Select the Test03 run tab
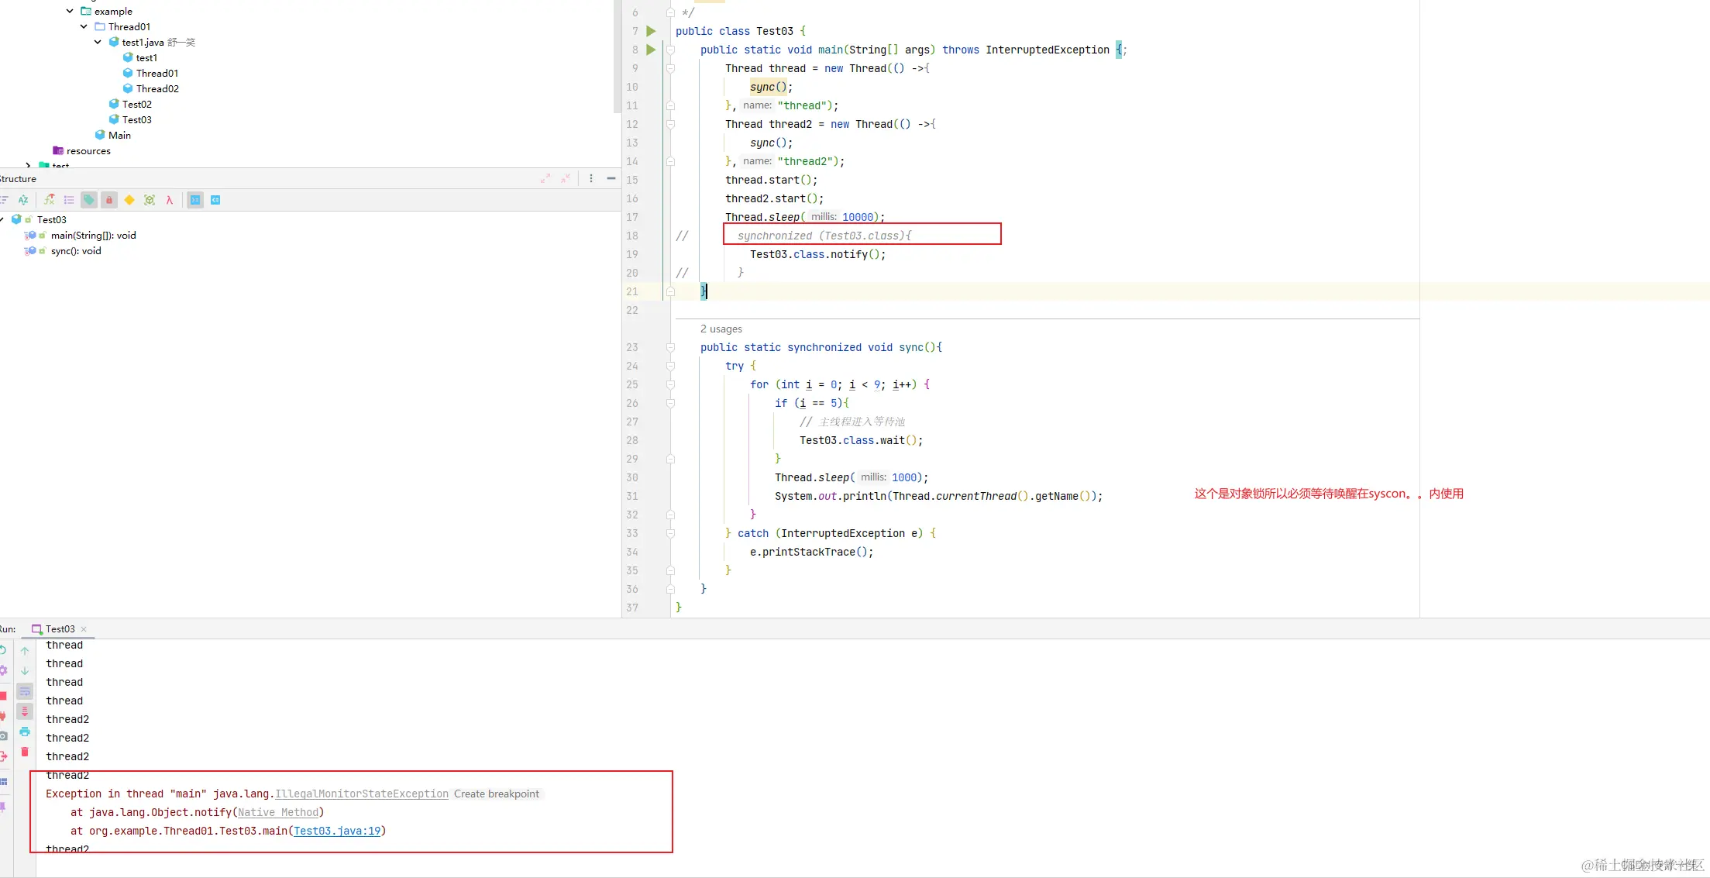Viewport: 1710px width, 878px height. click(59, 628)
